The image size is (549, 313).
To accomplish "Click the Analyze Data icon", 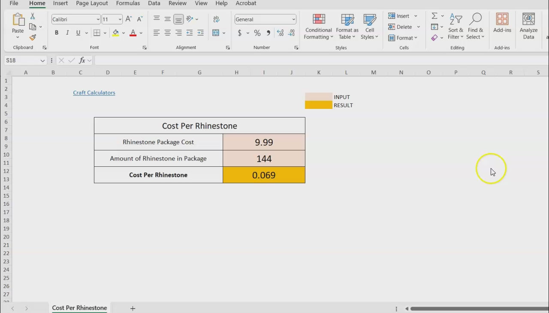I will pos(528,27).
